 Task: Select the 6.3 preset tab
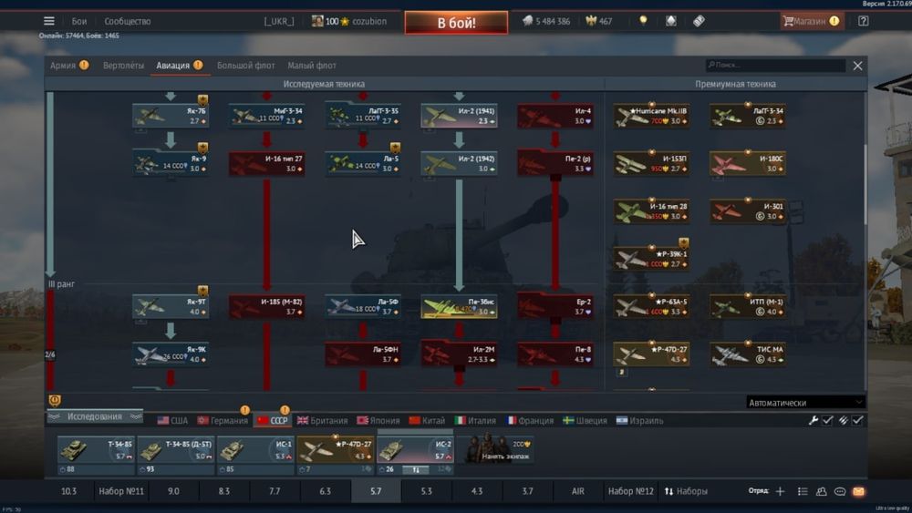[x=326, y=491]
